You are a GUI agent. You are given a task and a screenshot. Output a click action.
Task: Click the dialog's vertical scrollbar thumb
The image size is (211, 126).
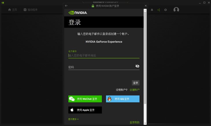[x=145, y=58]
